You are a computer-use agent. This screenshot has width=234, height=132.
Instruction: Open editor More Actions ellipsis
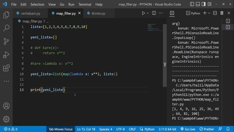point(161,13)
